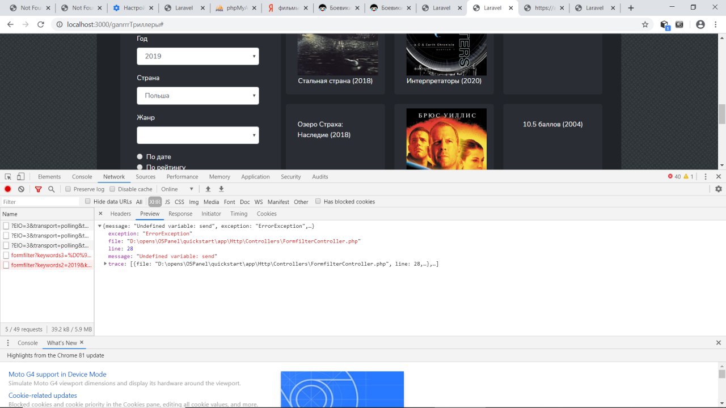Open the drawer three-dot menu
The width and height of the screenshot is (726, 408).
click(8, 343)
